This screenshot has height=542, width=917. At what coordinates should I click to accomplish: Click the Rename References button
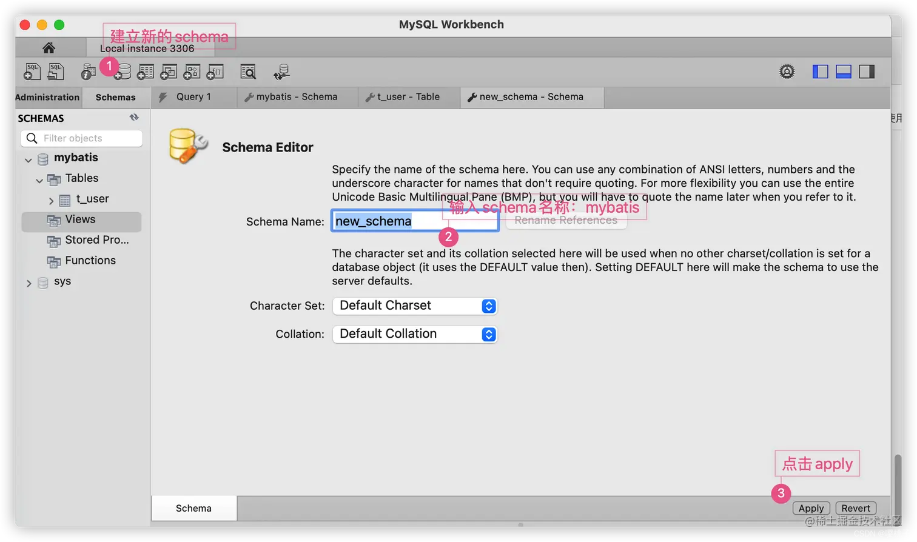coord(566,221)
